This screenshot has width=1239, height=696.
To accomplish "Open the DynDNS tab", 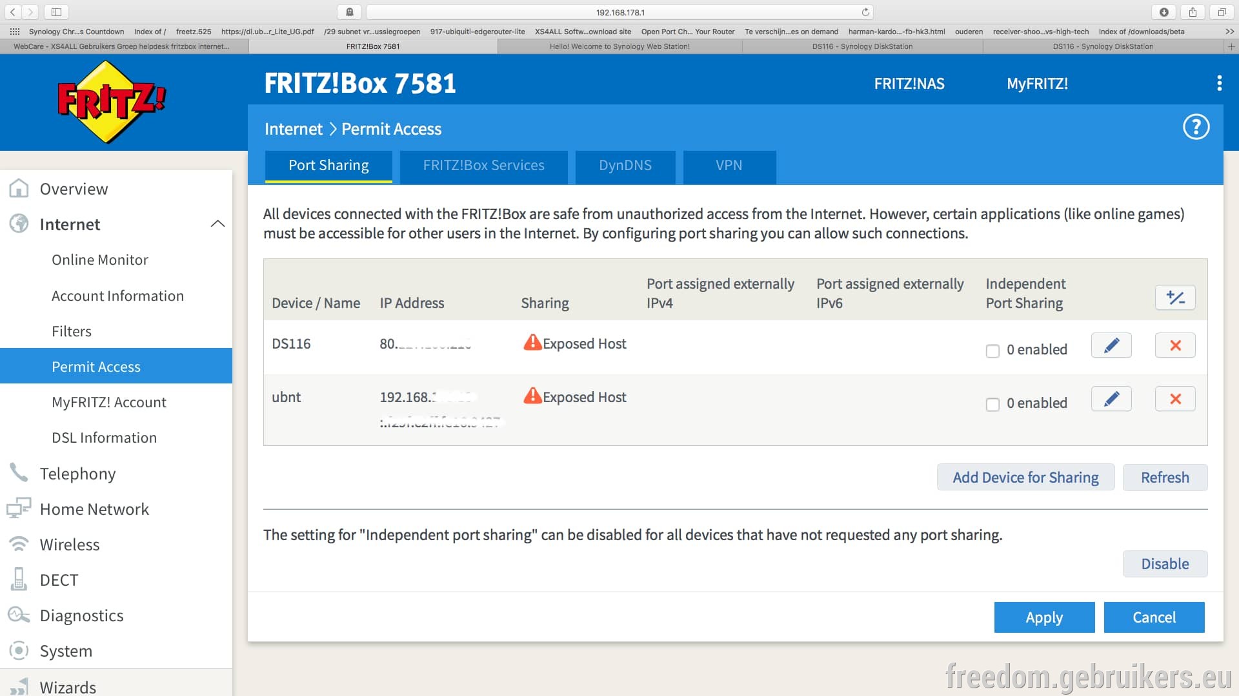I will 625,166.
